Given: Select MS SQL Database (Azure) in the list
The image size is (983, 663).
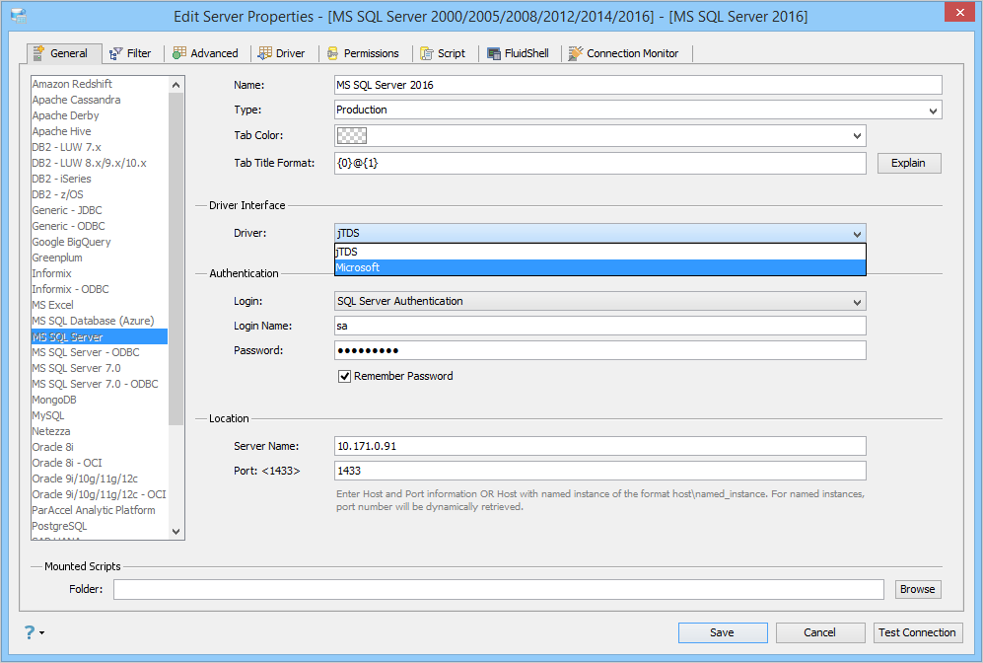Looking at the screenshot, I should (x=92, y=320).
